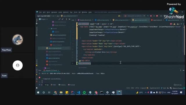Open the Tools menu
The image size is (186, 105).
pyautogui.click(x=76, y=12)
